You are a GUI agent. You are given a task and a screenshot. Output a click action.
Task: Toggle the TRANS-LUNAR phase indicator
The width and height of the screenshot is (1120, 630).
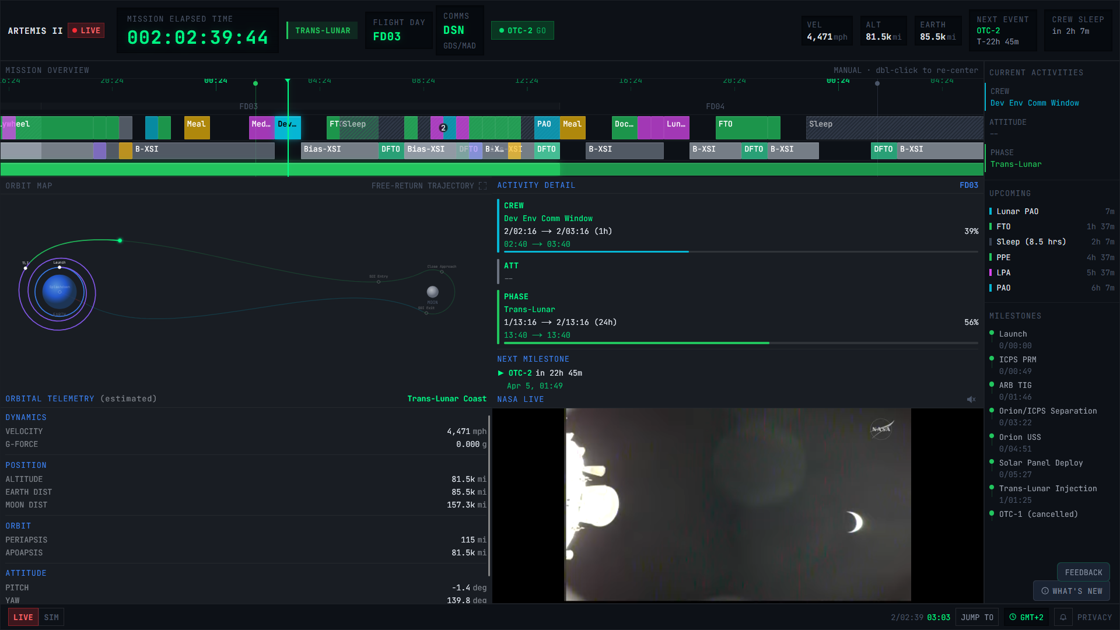pos(321,30)
